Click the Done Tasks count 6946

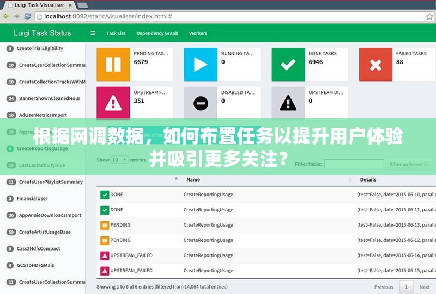coord(316,62)
